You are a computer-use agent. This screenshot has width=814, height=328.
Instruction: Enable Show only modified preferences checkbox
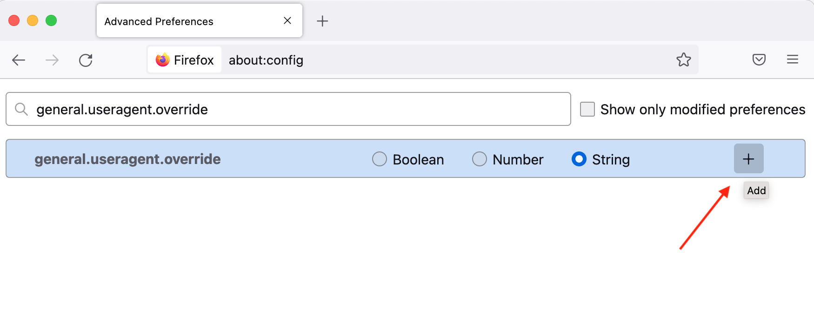tap(587, 109)
